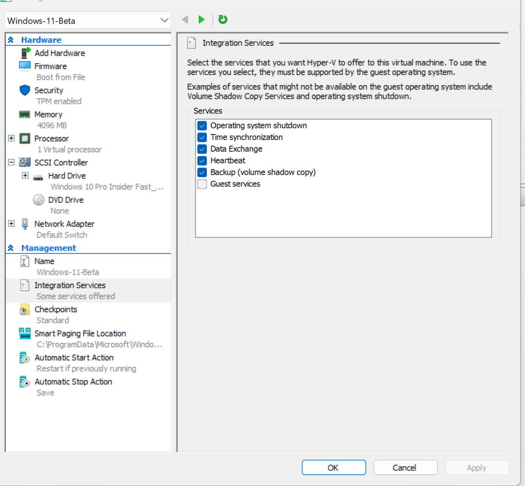Disable the Data Exchange service
This screenshot has height=486, width=525.
click(x=202, y=149)
